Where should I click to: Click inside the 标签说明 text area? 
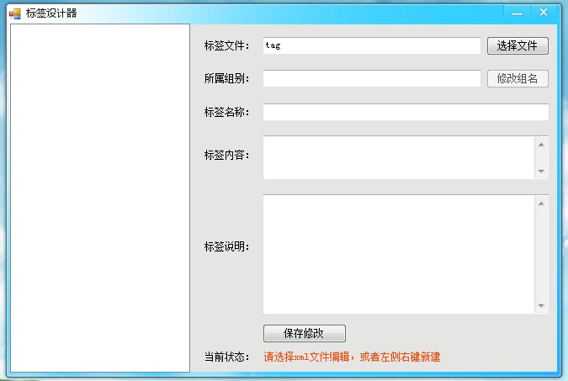coord(399,254)
